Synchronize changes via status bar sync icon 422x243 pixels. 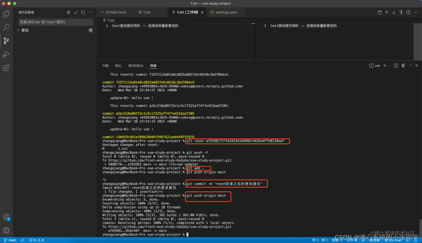[x=23, y=240]
